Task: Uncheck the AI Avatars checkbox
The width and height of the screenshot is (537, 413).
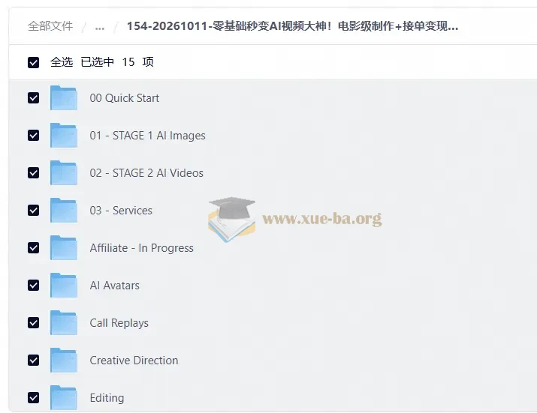Action: (x=33, y=285)
